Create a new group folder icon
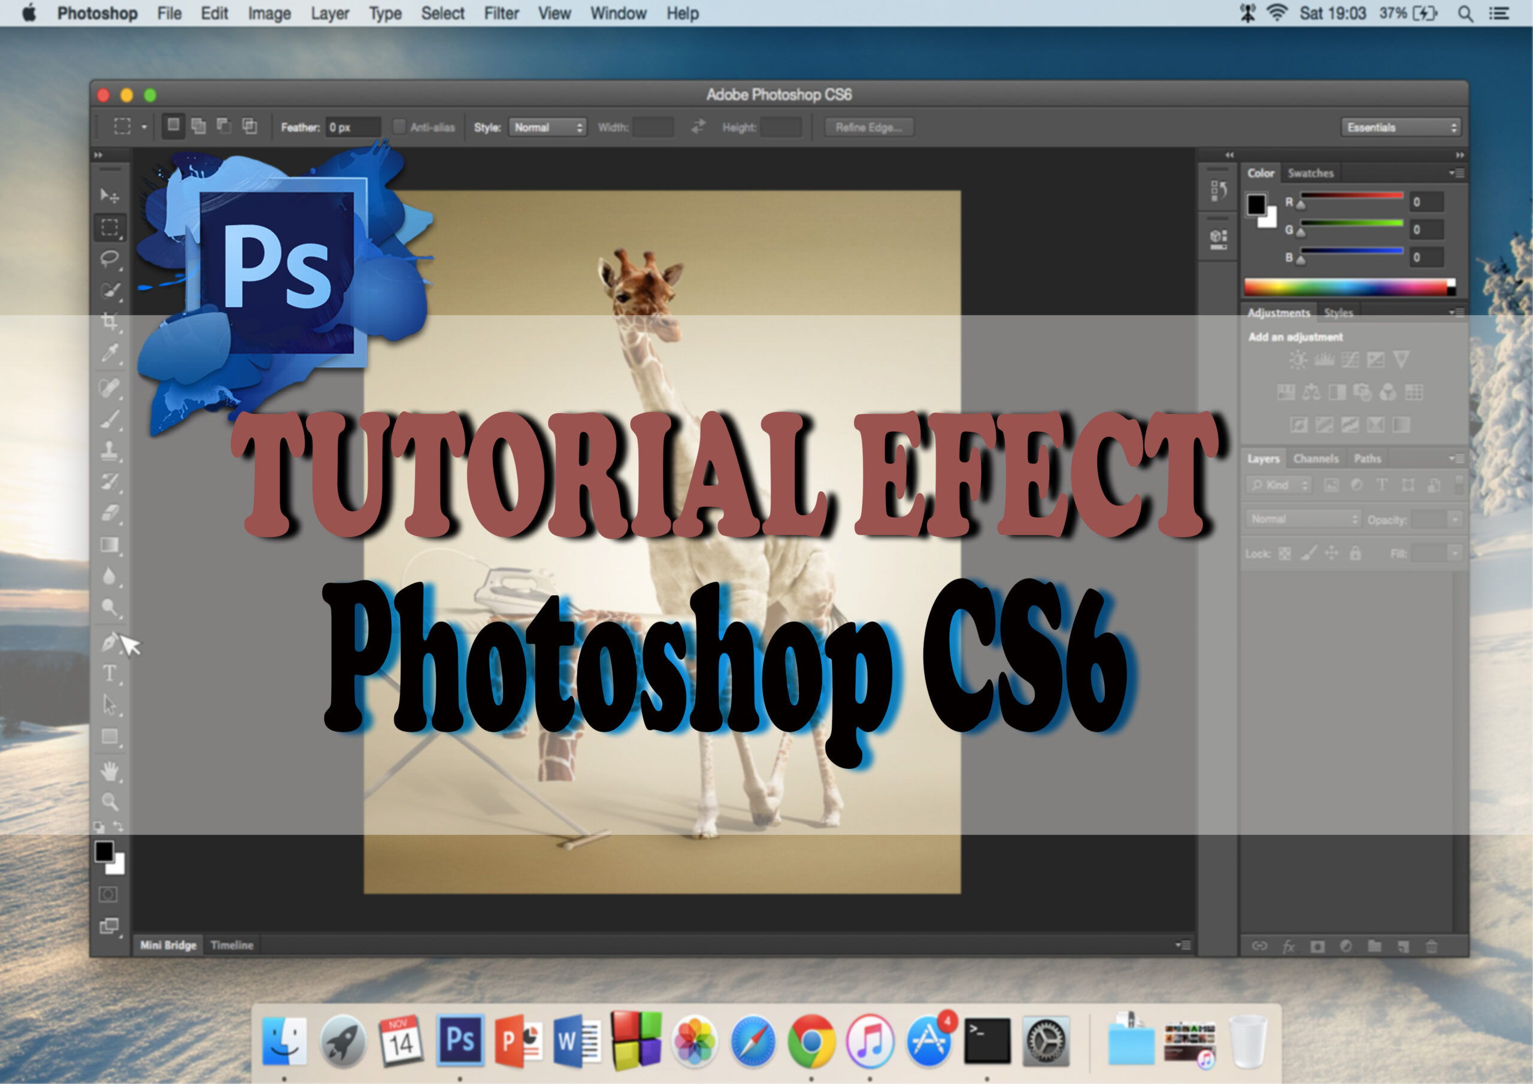 pos(1374,946)
